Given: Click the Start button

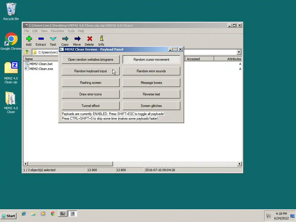Looking at the screenshot, I should click(x=8, y=216).
